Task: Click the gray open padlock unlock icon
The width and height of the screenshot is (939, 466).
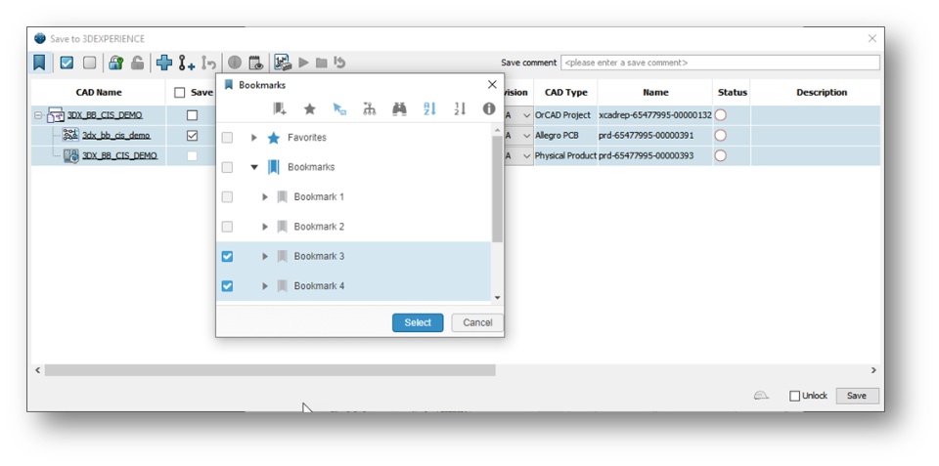Action: point(137,63)
